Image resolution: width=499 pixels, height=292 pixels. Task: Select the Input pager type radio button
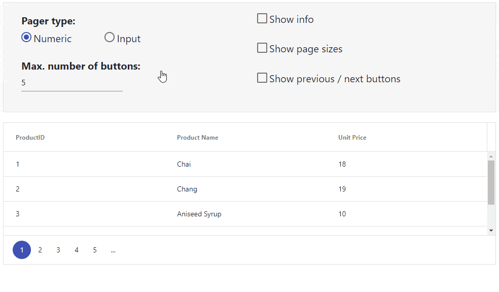click(x=110, y=38)
